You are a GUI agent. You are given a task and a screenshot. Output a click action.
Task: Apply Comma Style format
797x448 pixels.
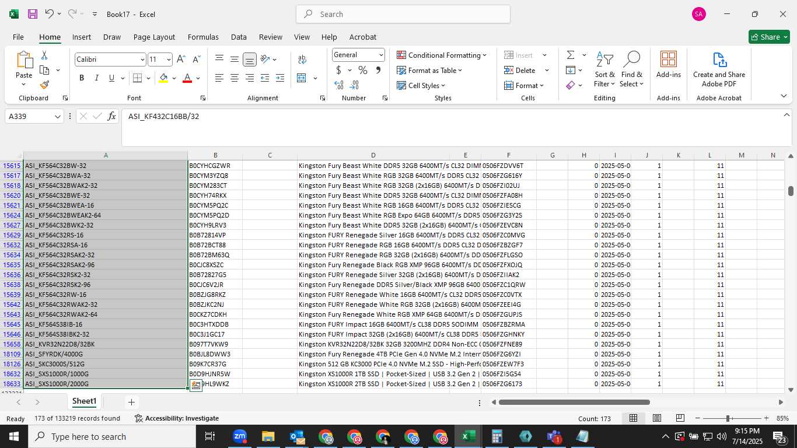coord(378,70)
